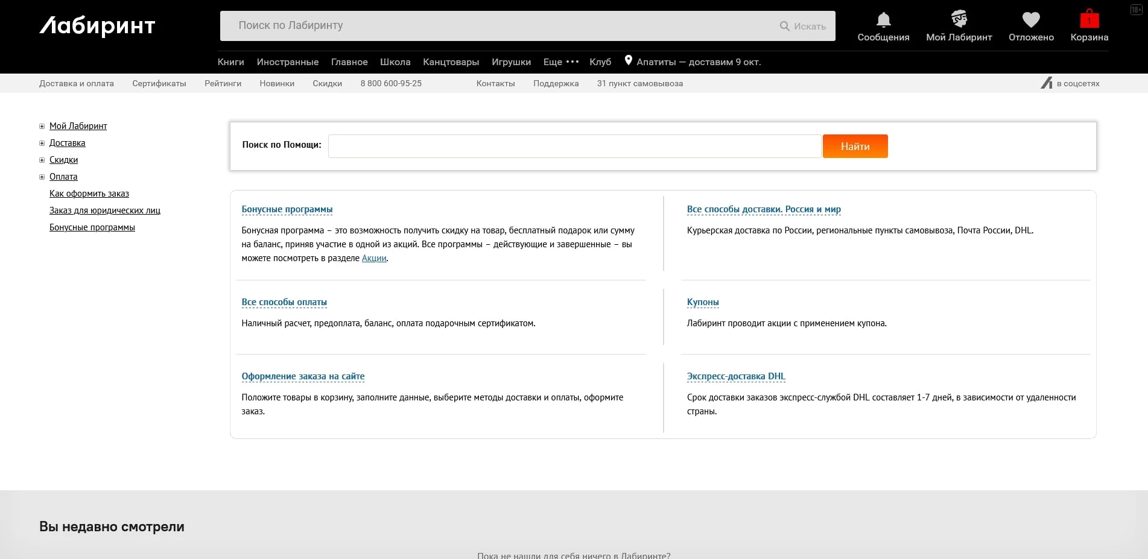Focus the Поиск по Помощи input field

pyautogui.click(x=574, y=146)
